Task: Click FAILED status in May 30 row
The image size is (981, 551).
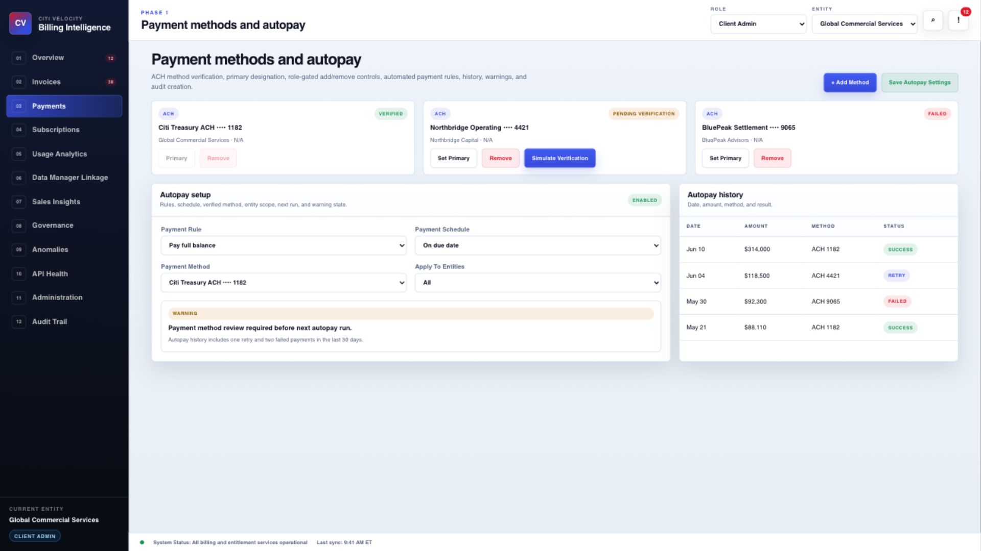Action: [897, 302]
